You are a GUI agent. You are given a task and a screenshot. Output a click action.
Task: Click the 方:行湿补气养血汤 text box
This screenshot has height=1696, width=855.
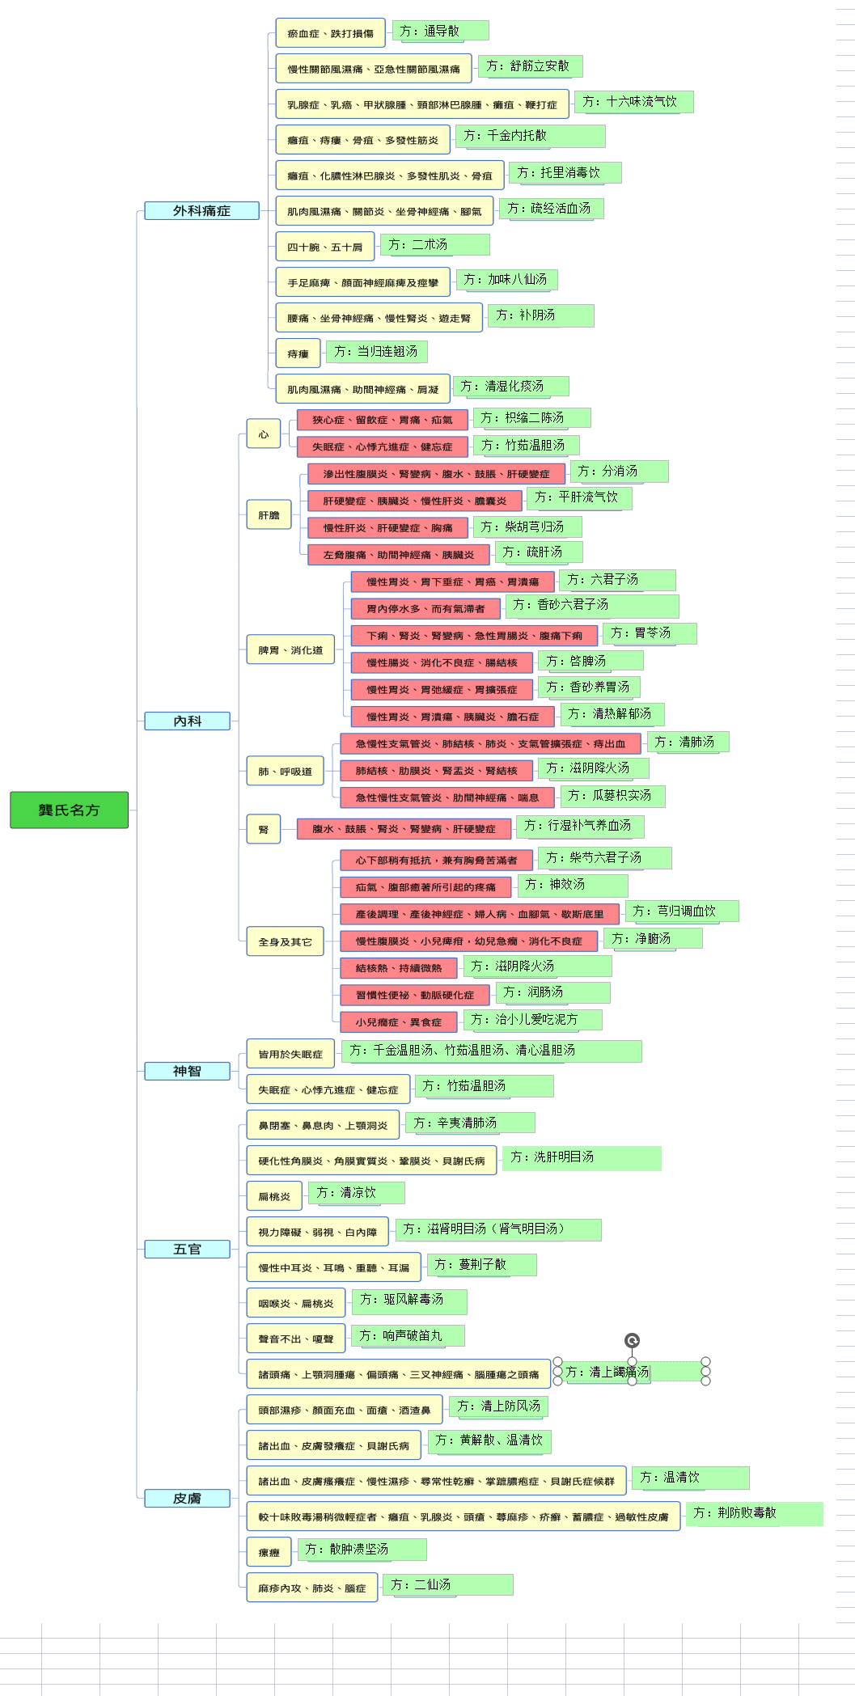point(581,826)
